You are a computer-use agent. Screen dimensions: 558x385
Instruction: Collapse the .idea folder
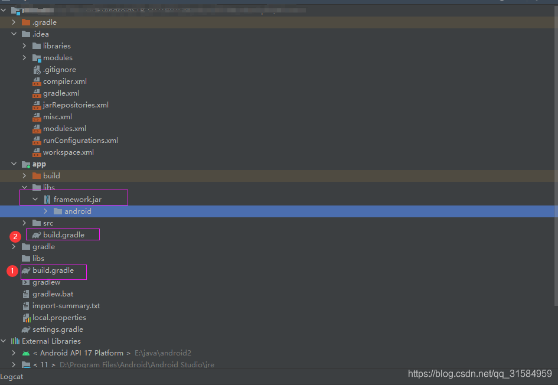[x=14, y=34]
